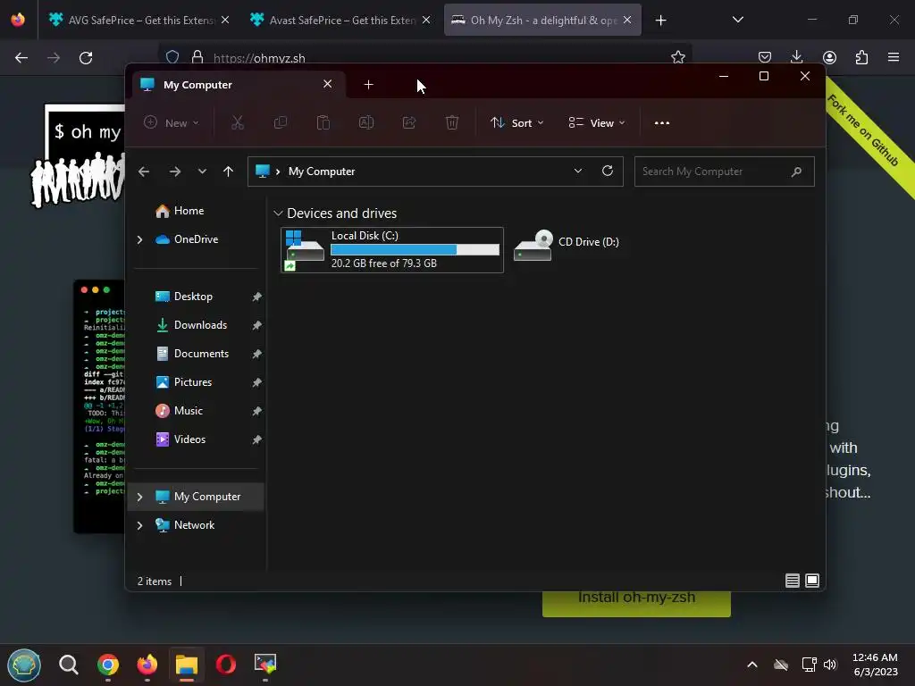
Task: Click the pin icon next to Music
Action: tap(256, 411)
